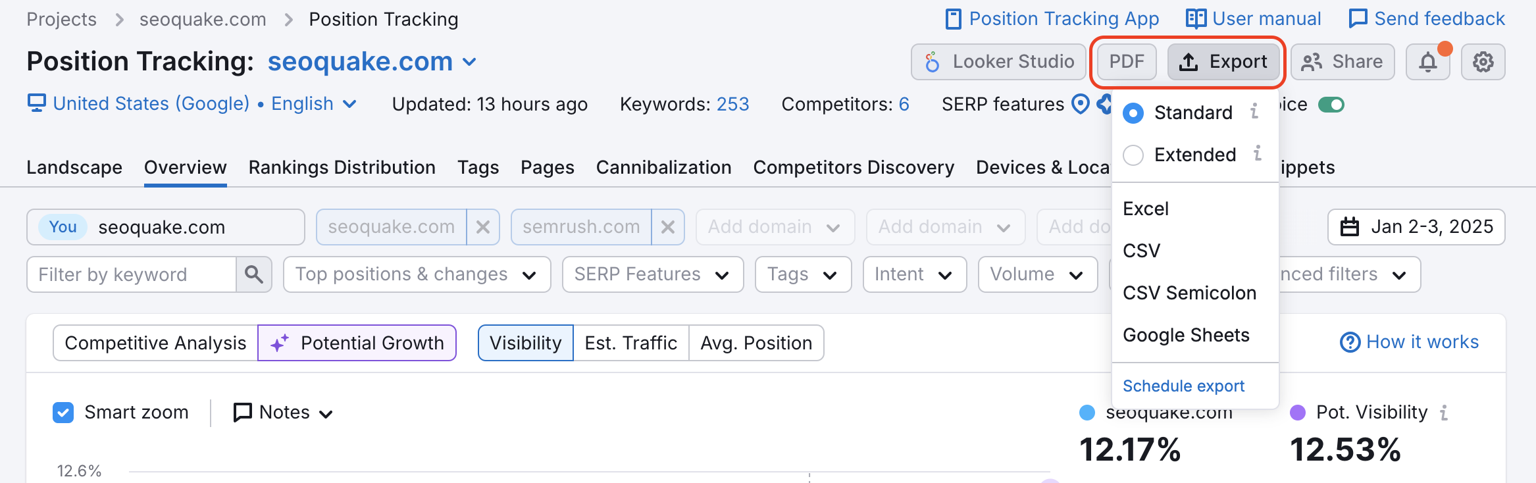Open Tags filter dropdown

pyautogui.click(x=804, y=274)
